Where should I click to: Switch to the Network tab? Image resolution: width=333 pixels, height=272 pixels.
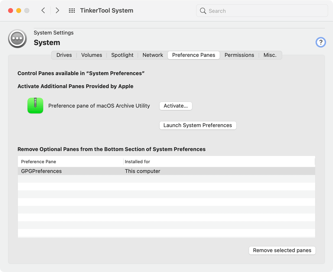(153, 55)
